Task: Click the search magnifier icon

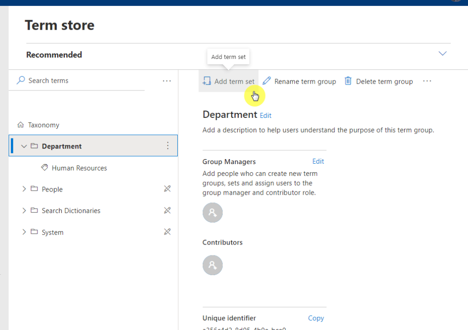Action: (21, 80)
